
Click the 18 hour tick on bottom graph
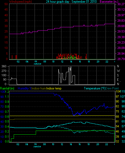pos(89,144)
